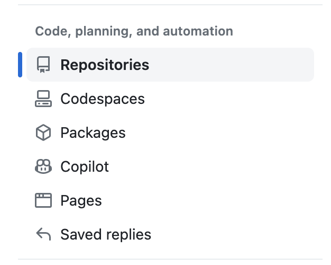
Task: Click the Copilot text label
Action: click(x=85, y=166)
